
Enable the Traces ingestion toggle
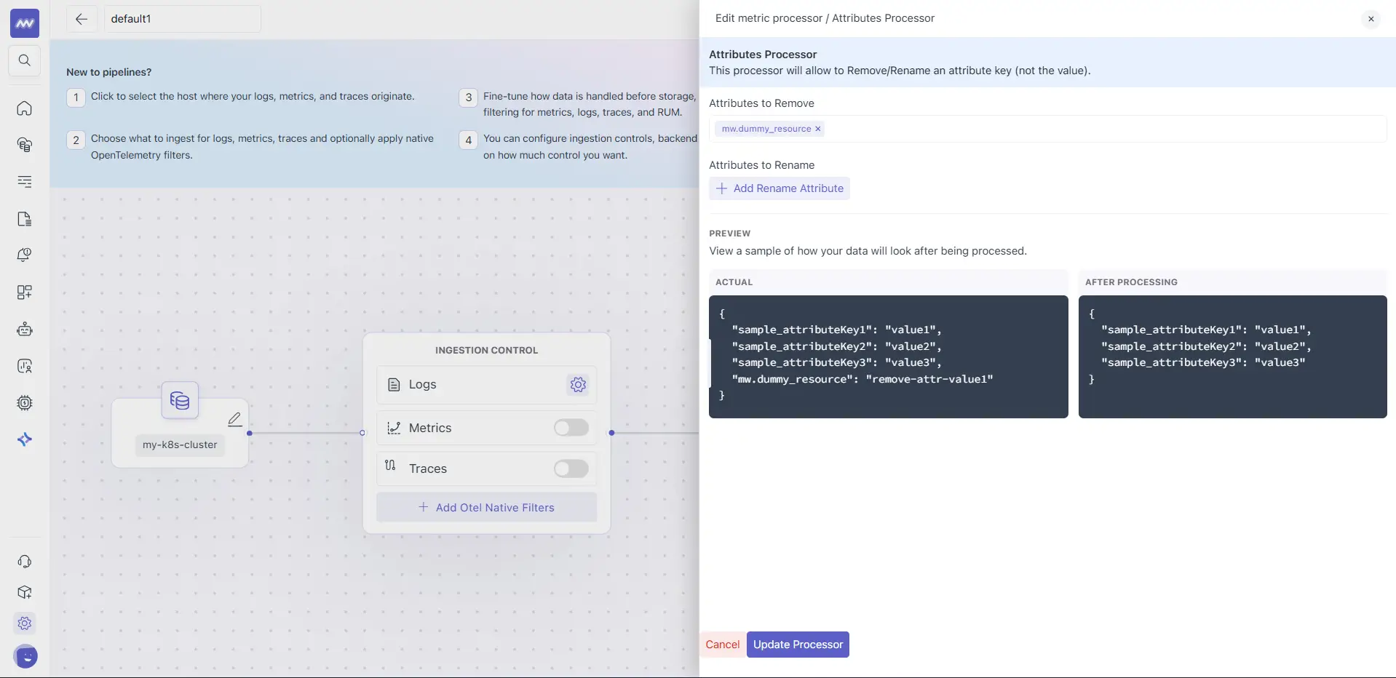coord(571,468)
